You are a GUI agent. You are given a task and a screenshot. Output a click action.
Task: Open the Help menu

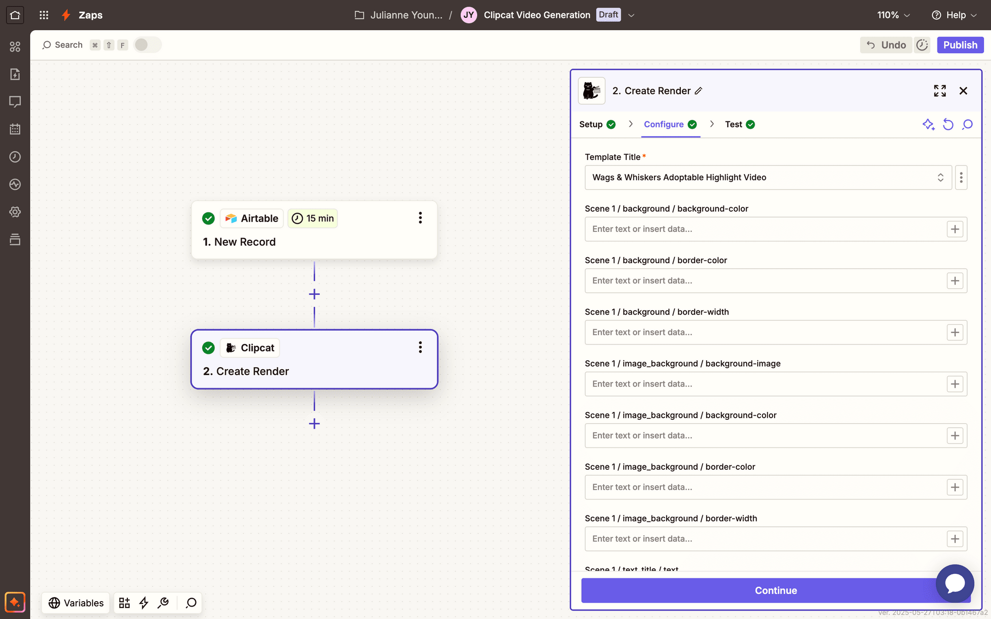point(954,15)
